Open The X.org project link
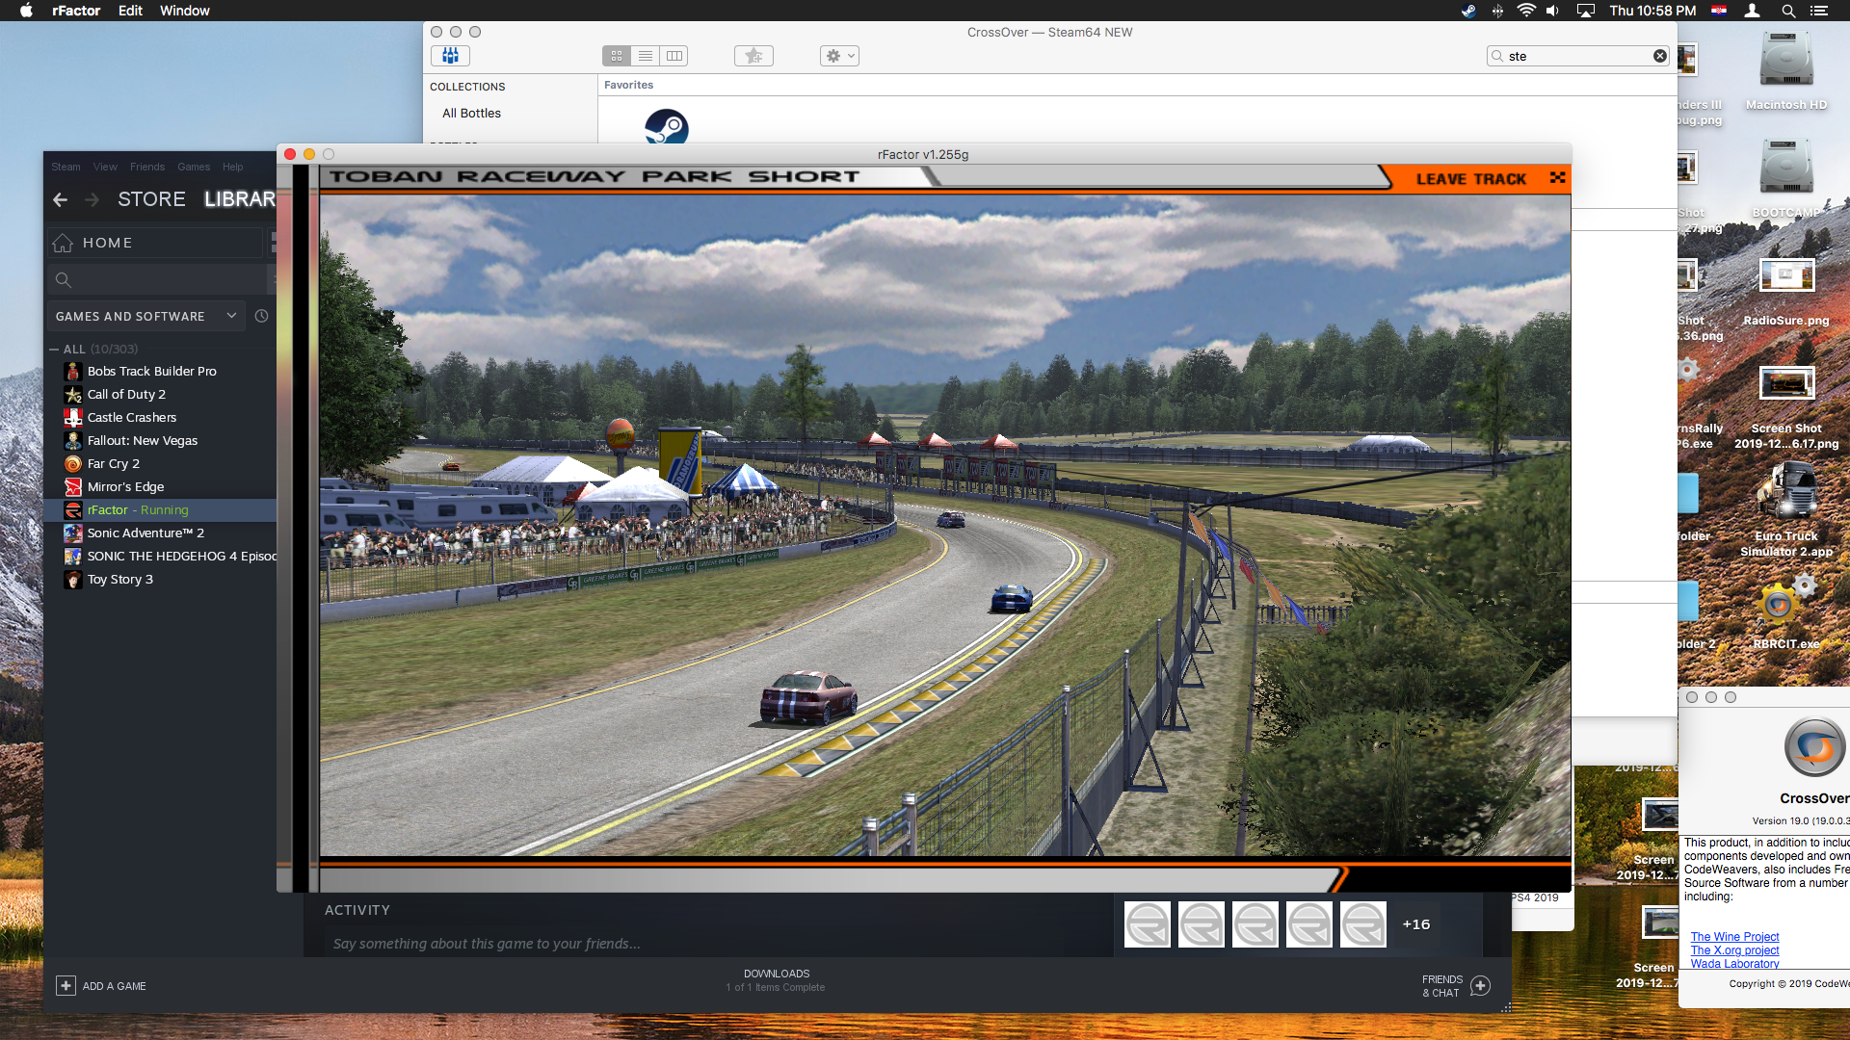 click(1734, 950)
